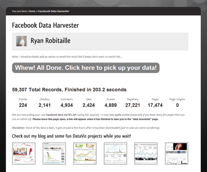Open Ryan Robitaille's profile photo
The image size is (207, 172).
[x=21, y=41]
